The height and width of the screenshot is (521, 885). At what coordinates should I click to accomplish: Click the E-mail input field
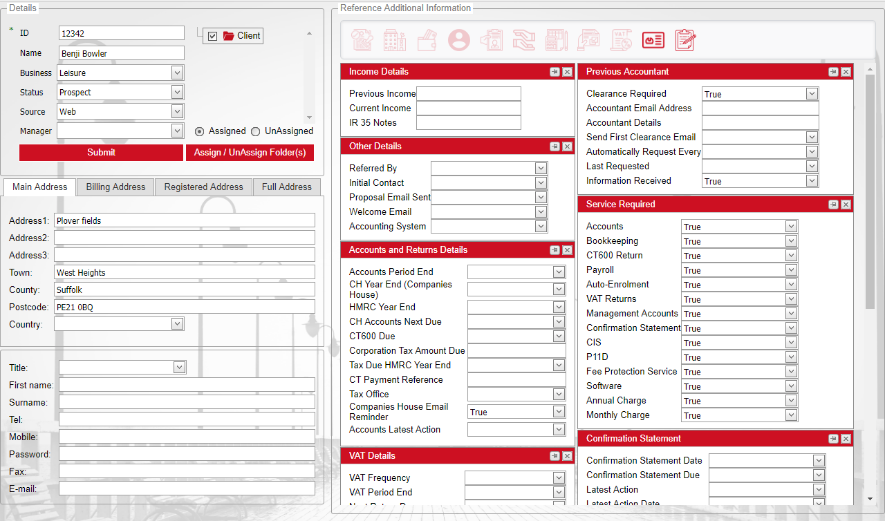tap(187, 489)
